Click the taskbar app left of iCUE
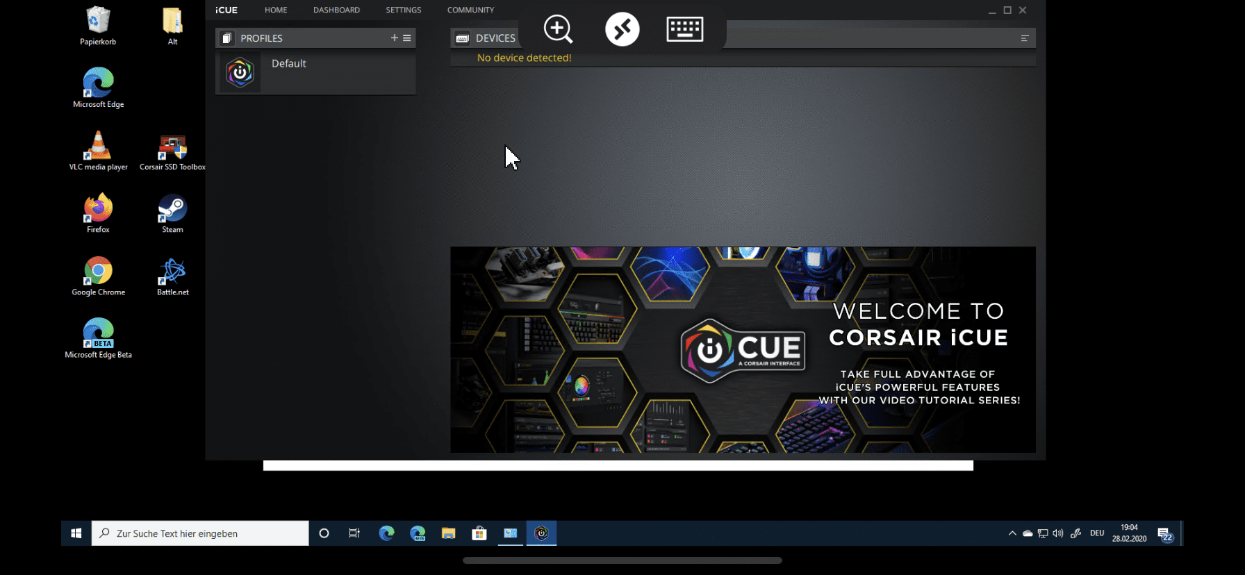This screenshot has width=1245, height=575. [511, 533]
